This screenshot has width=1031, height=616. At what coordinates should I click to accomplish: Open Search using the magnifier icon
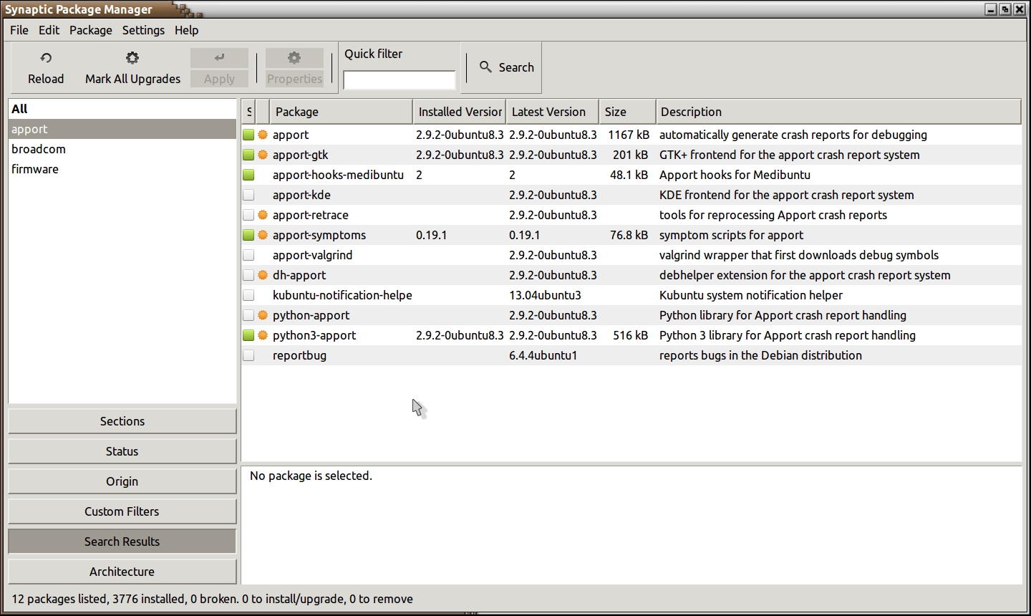pyautogui.click(x=485, y=67)
